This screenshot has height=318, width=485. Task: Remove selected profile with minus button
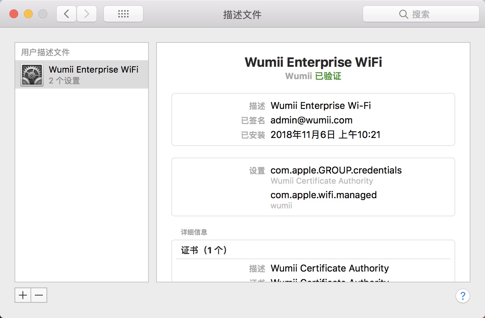39,295
